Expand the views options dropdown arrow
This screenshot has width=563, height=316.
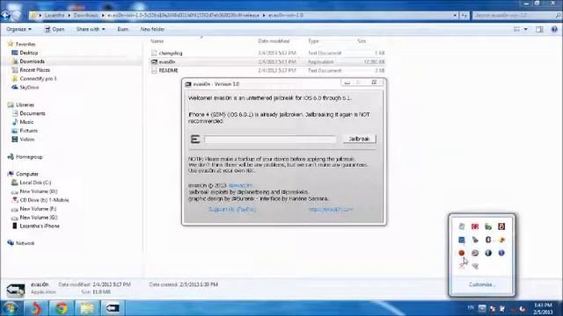(526, 29)
